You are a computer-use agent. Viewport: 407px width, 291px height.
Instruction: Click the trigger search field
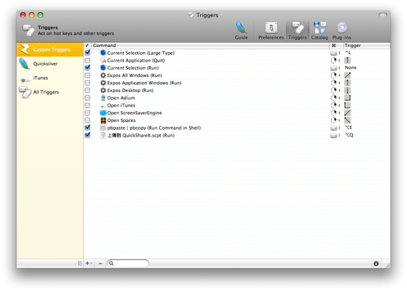click(x=128, y=264)
